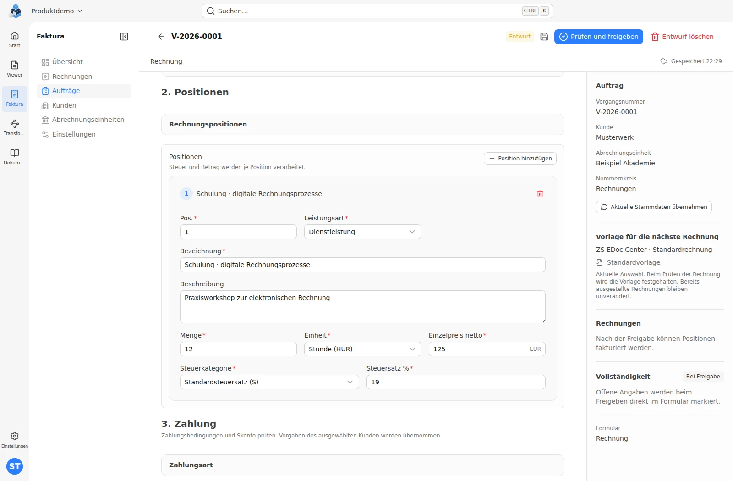Go to Übersicht in Faktura menu
Image resolution: width=733 pixels, height=481 pixels.
tap(84, 62)
